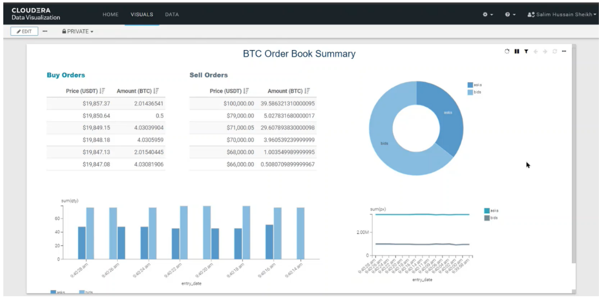Click the BTC Order Book Summary title

pos(299,54)
